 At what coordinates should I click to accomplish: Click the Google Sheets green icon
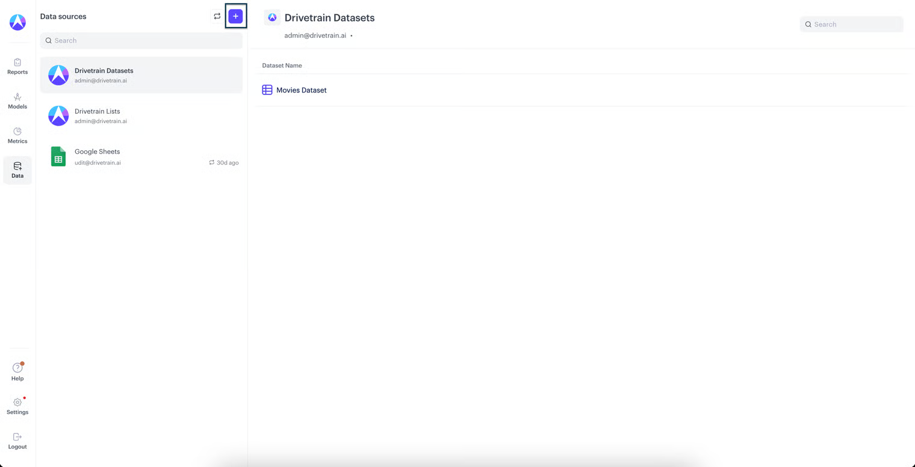[58, 156]
